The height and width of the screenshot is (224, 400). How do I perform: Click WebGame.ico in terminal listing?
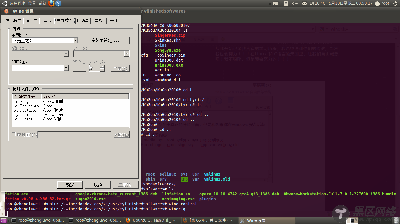point(168,75)
